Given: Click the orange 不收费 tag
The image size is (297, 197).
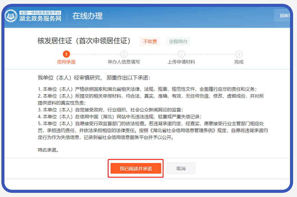Looking at the screenshot, I should tap(150, 42).
